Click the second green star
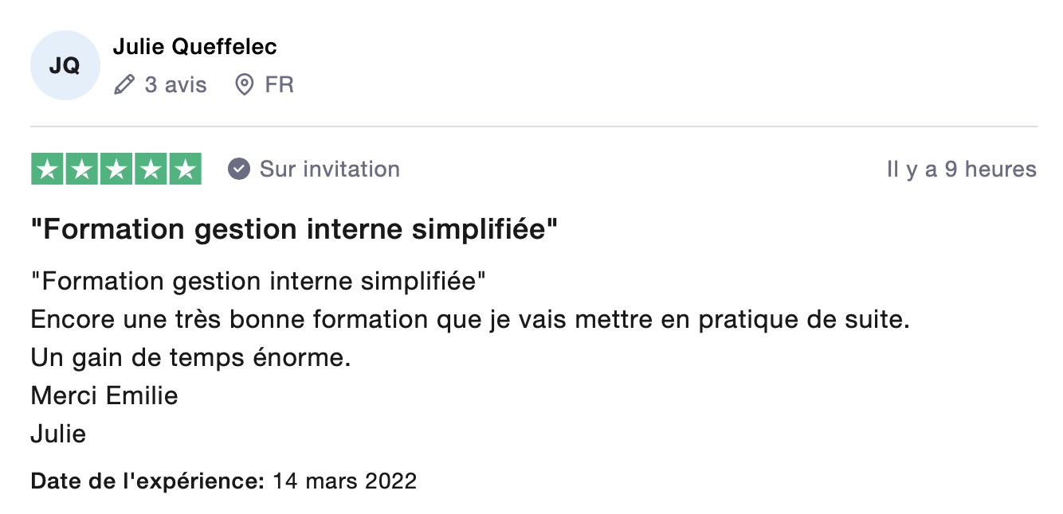 click(82, 169)
